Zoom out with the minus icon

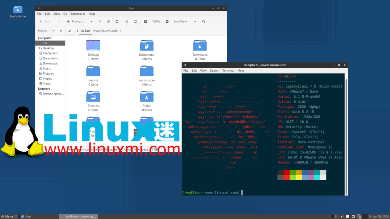pyautogui.click(x=146, y=22)
